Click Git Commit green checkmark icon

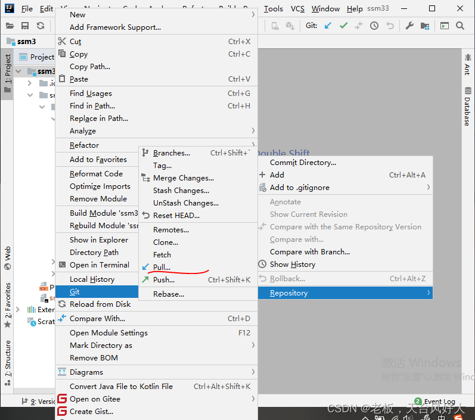pos(343,26)
